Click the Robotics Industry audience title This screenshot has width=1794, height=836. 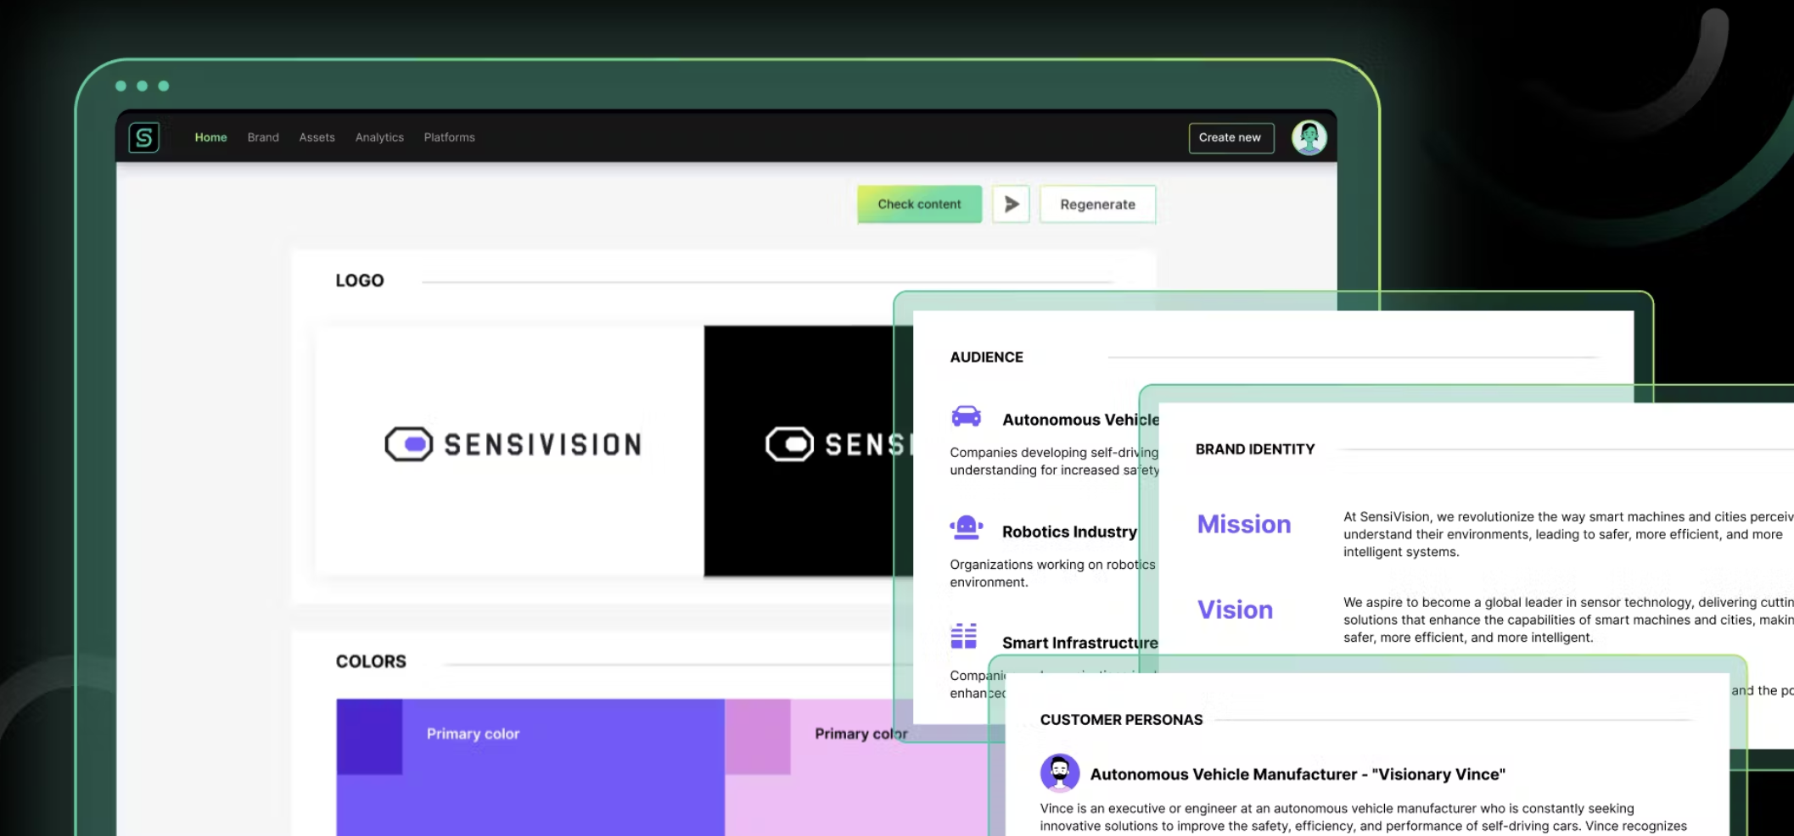click(x=1069, y=532)
